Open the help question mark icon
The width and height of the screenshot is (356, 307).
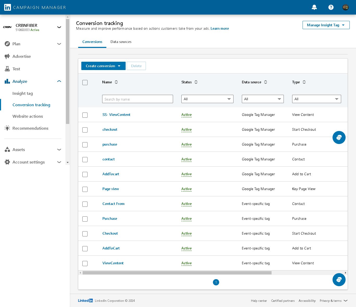tap(331, 7)
